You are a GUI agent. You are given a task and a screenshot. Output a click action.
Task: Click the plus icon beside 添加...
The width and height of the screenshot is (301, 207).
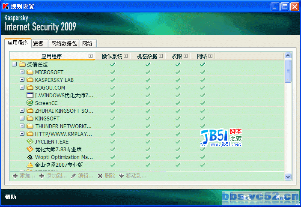pos(15,176)
